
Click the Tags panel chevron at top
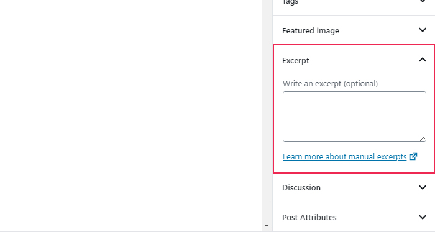[422, 1]
